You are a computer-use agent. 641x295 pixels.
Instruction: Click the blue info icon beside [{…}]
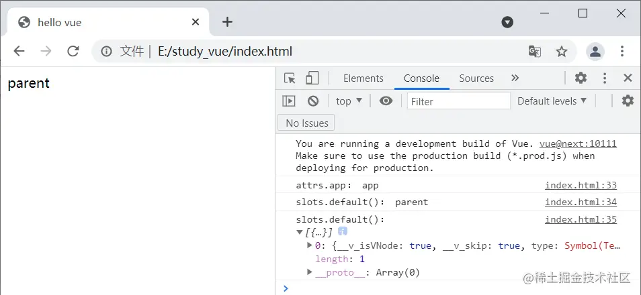[343, 232]
